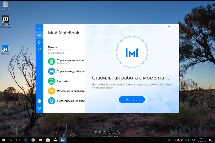This screenshot has width=215, height=143.
Task: Open the Dolby Atmos desktop shortcut
Action: point(6,21)
